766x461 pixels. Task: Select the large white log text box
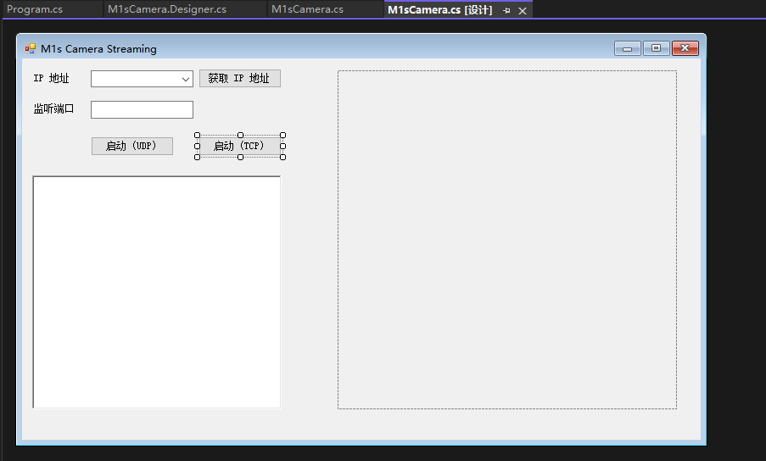[157, 292]
